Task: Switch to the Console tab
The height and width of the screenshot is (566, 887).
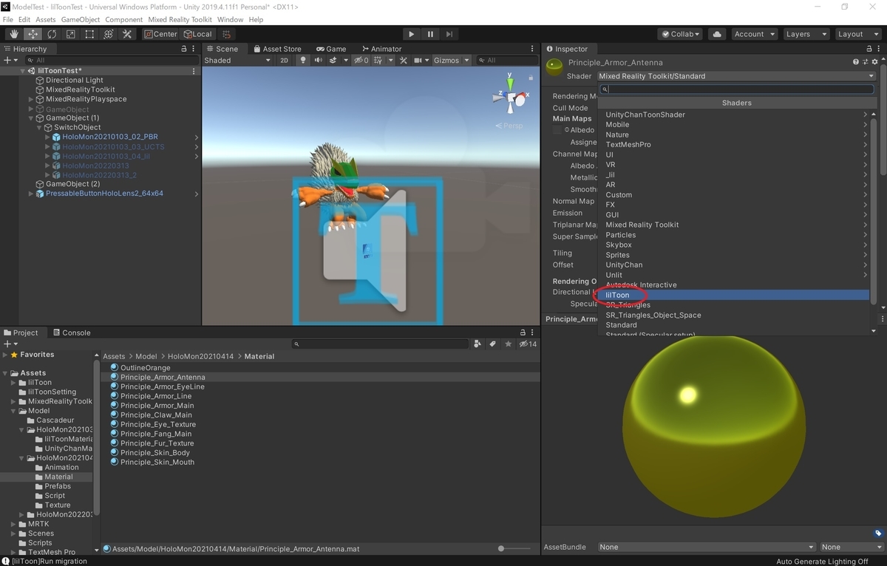Action: [71, 333]
